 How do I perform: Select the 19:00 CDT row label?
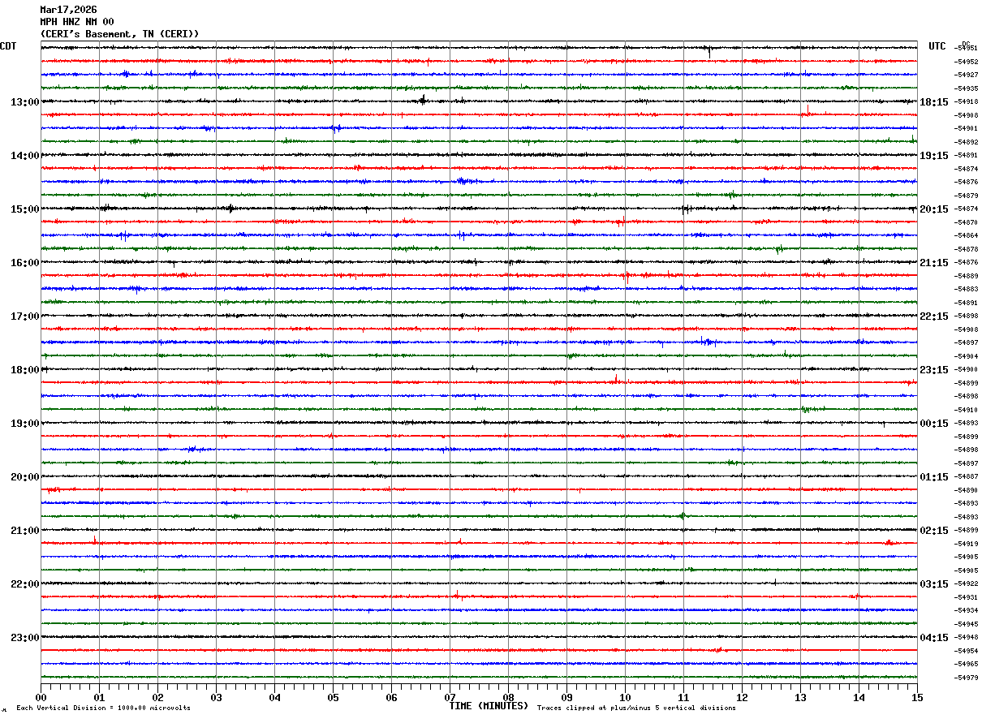point(24,424)
